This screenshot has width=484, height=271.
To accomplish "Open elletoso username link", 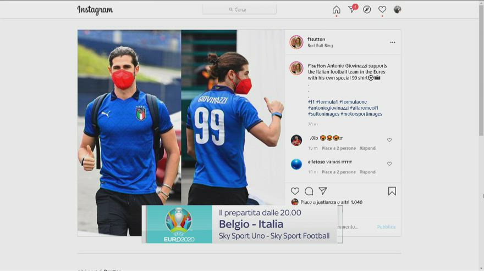I will click(315, 162).
